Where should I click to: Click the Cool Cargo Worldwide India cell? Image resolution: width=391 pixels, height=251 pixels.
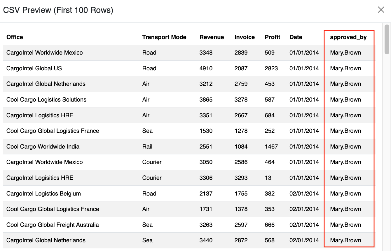coord(43,147)
